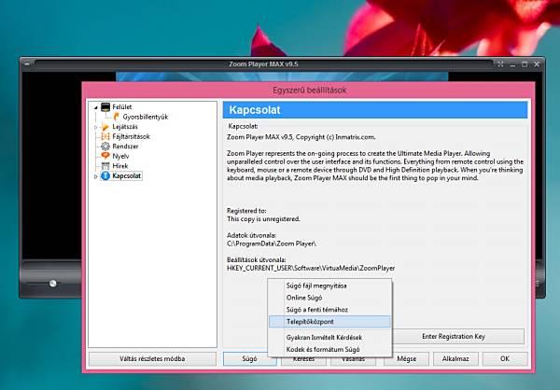The width and height of the screenshot is (560, 390).
Task: Select the Felület monitor icon
Action: coord(105,106)
